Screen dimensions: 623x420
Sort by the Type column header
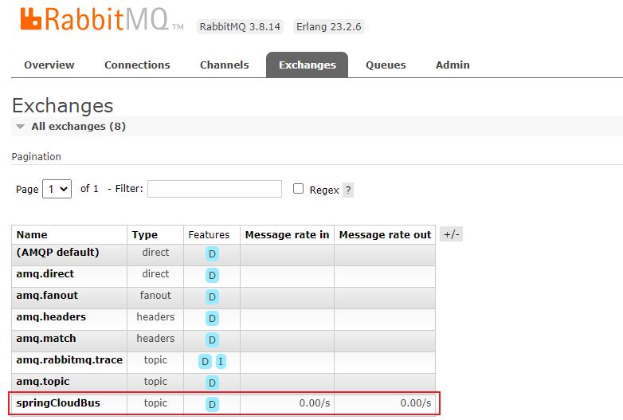pyautogui.click(x=145, y=235)
